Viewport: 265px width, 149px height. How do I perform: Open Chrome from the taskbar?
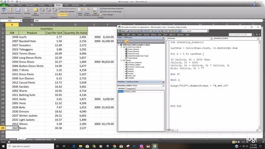[114, 146]
